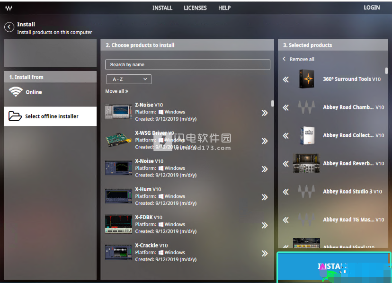Open the HELP menu tab

tap(224, 8)
